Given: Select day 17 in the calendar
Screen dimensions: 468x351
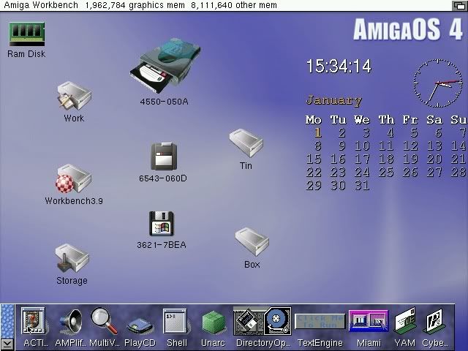Looking at the screenshot, I should click(362, 159).
